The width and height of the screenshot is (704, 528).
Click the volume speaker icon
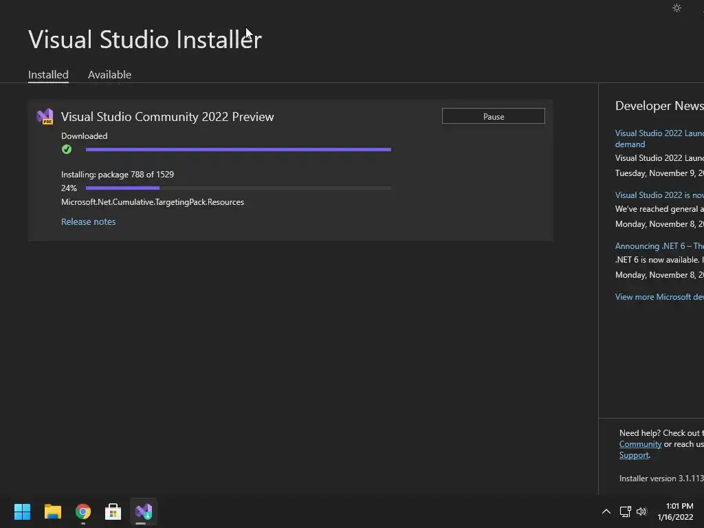[x=641, y=511]
